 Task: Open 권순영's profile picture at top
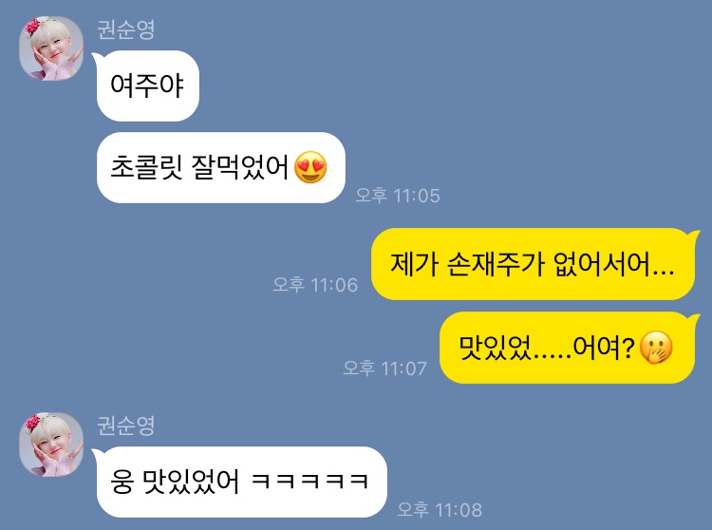point(51,48)
